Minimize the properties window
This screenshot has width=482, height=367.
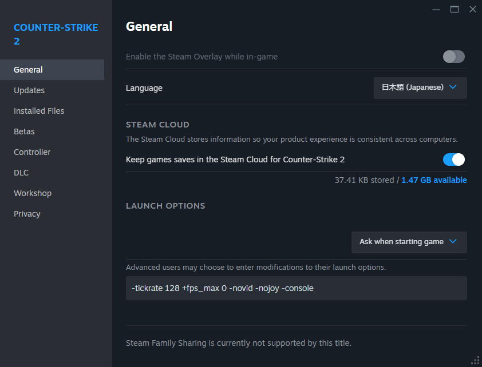[x=436, y=10]
